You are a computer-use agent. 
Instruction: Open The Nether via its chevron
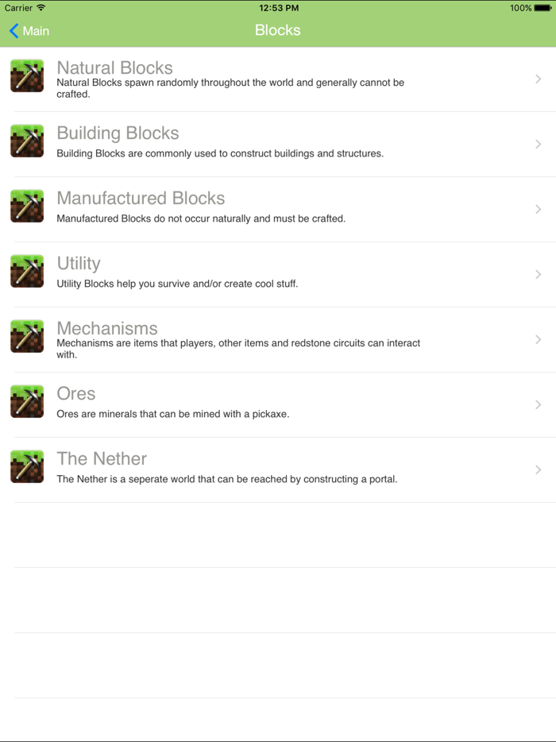click(539, 469)
